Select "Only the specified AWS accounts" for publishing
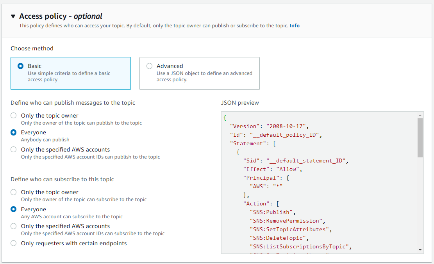434x264 pixels. click(x=14, y=150)
